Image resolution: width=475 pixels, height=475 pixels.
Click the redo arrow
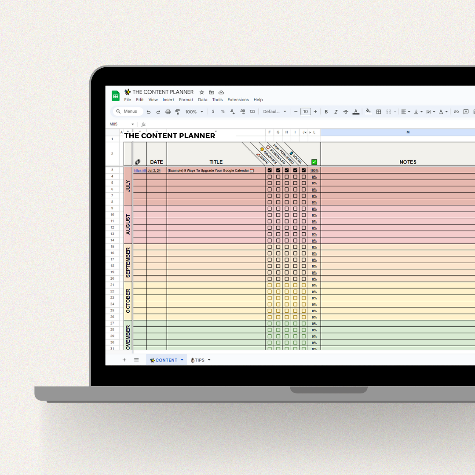click(x=158, y=112)
